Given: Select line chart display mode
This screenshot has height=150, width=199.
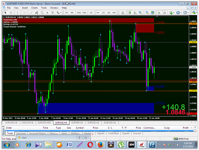Looking at the screenshot, I should click(x=135, y=12).
